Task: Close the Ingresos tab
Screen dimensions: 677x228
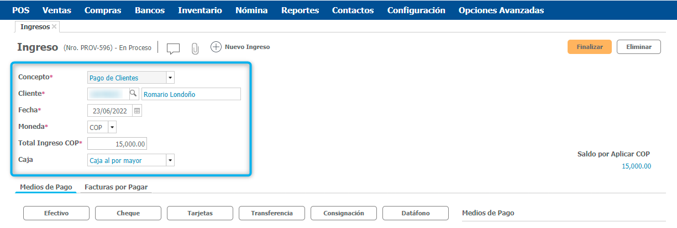Action: point(54,26)
